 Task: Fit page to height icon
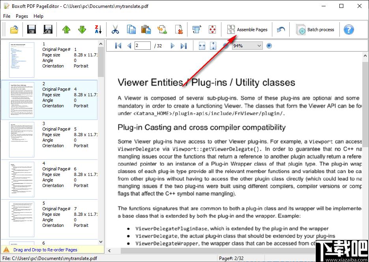click(x=213, y=46)
